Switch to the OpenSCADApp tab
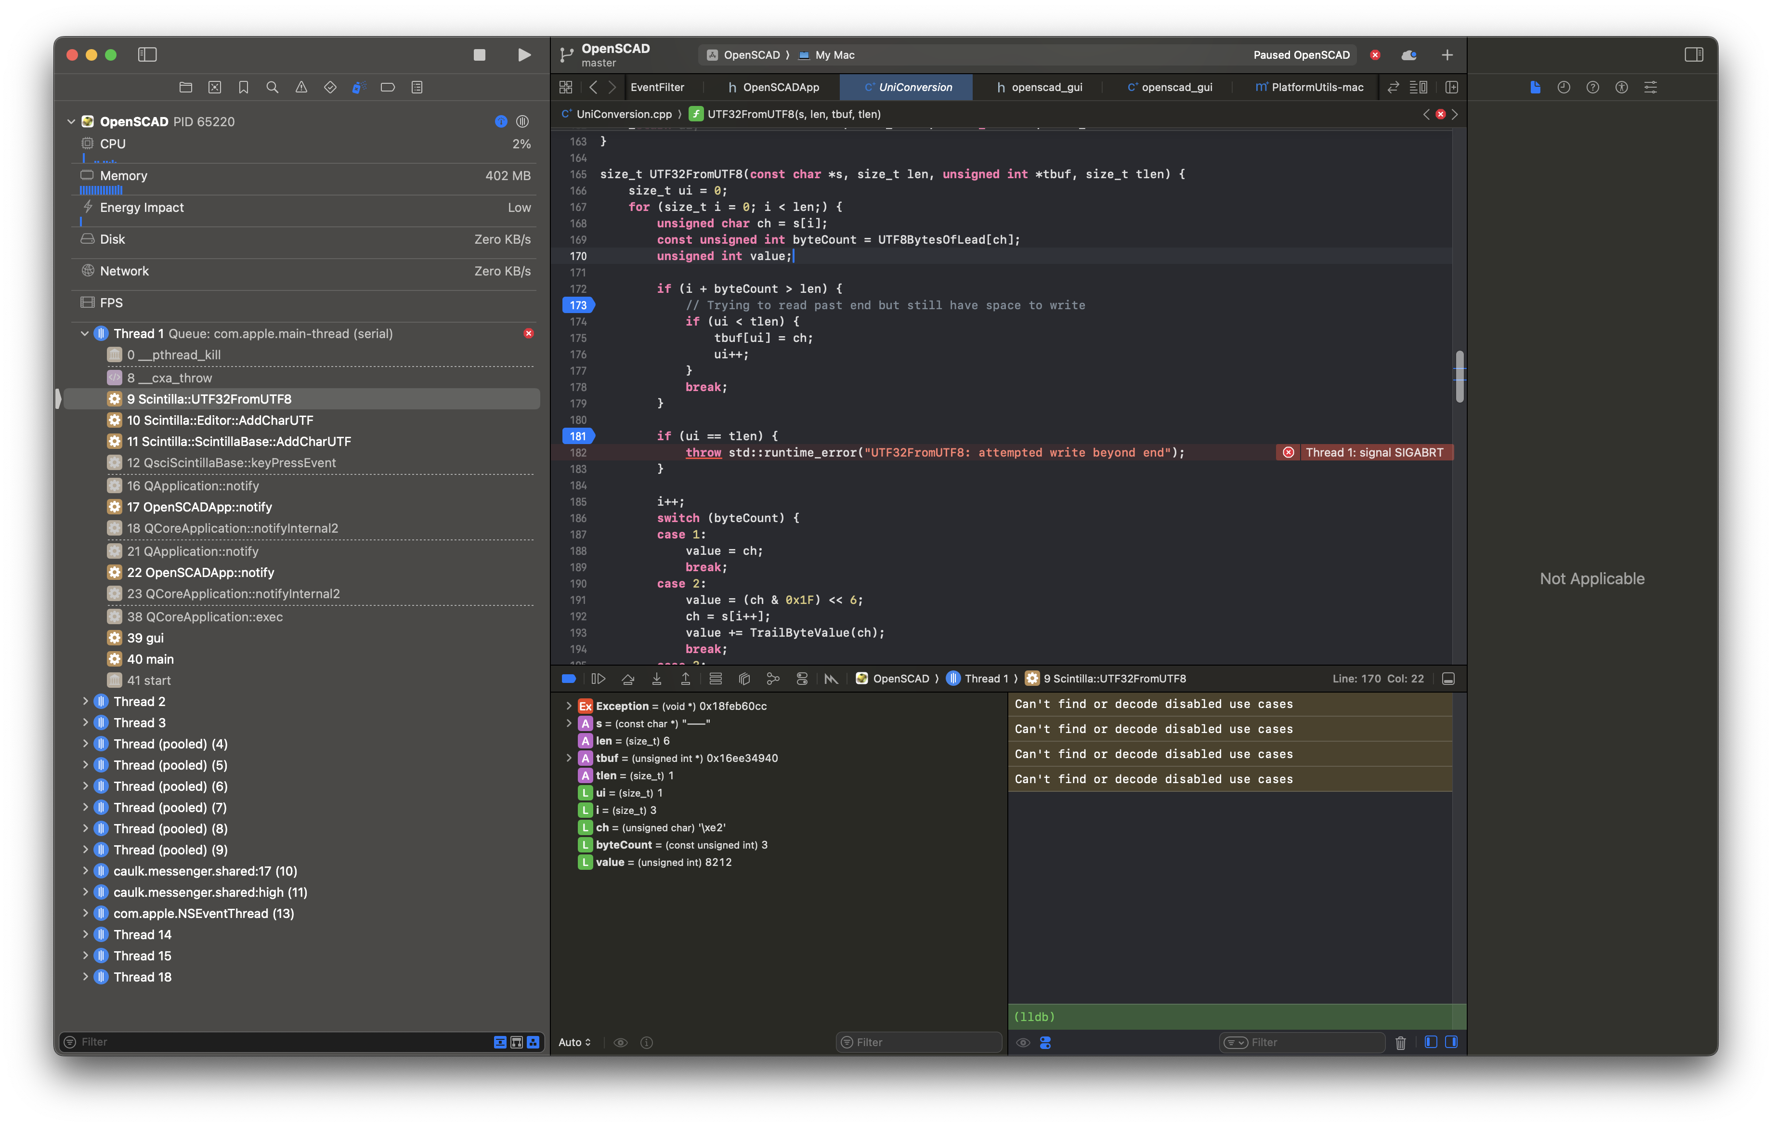 pos(773,87)
